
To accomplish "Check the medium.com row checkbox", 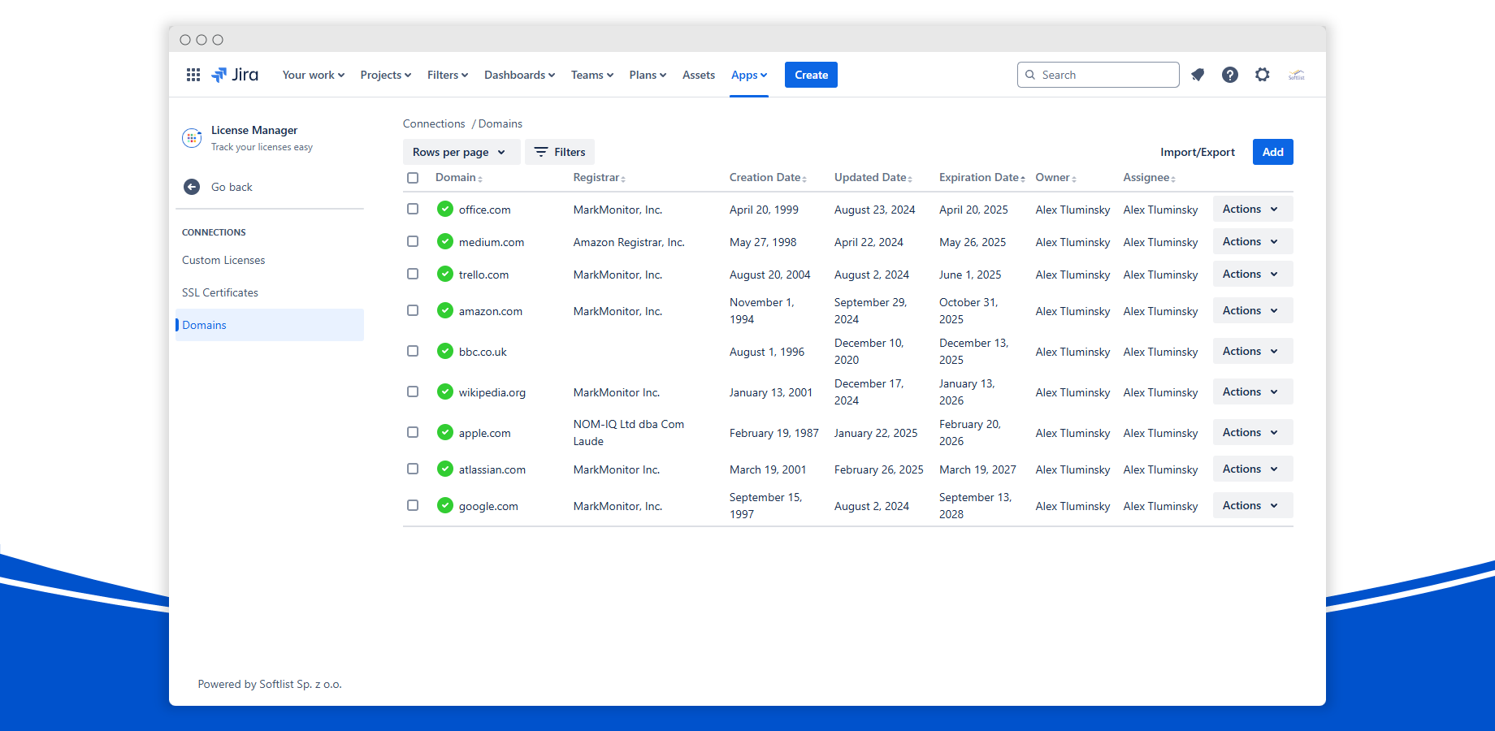I will (413, 241).
